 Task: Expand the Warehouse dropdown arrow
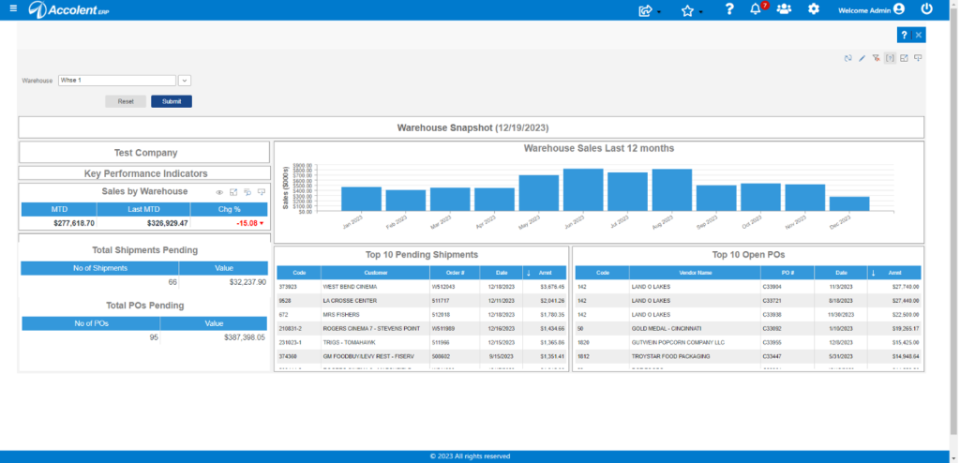pos(185,81)
